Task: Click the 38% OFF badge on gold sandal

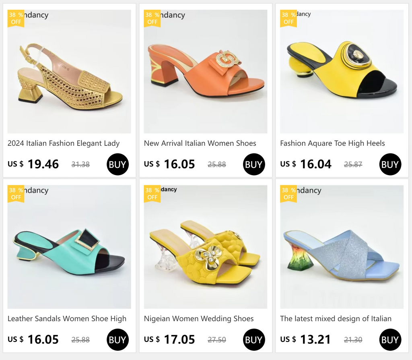Action: pos(16,19)
